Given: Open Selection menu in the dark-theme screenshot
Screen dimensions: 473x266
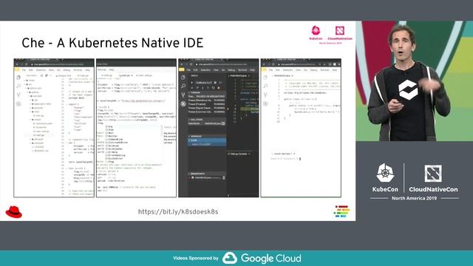Looking at the screenshot, I should (205, 70).
